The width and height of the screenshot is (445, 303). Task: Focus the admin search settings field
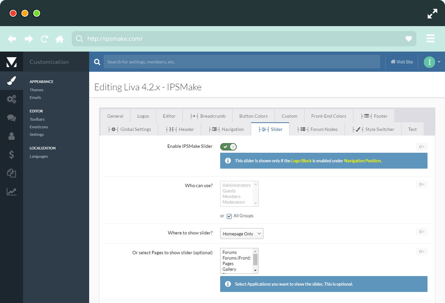tap(242, 62)
